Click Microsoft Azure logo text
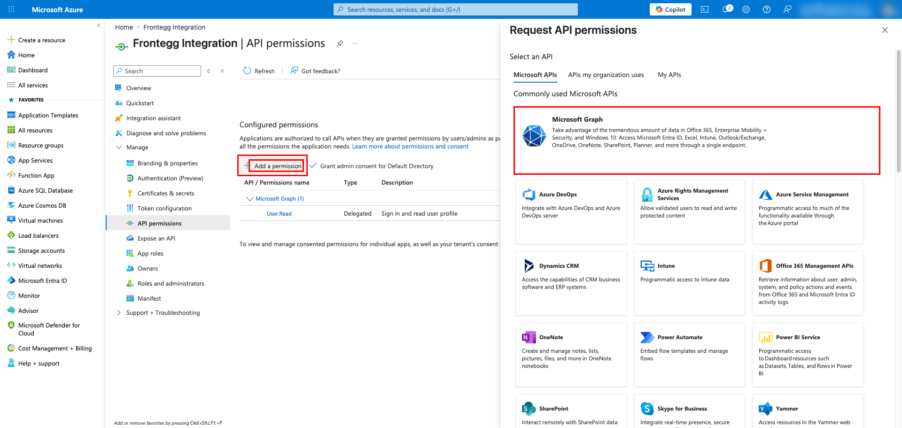The width and height of the screenshot is (902, 428). (x=57, y=9)
